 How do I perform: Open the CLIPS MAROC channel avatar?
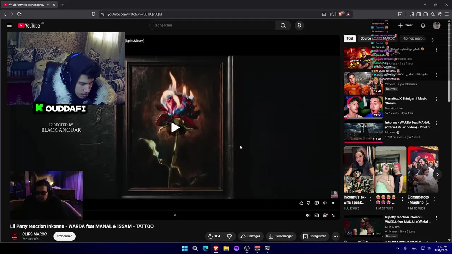click(15, 236)
